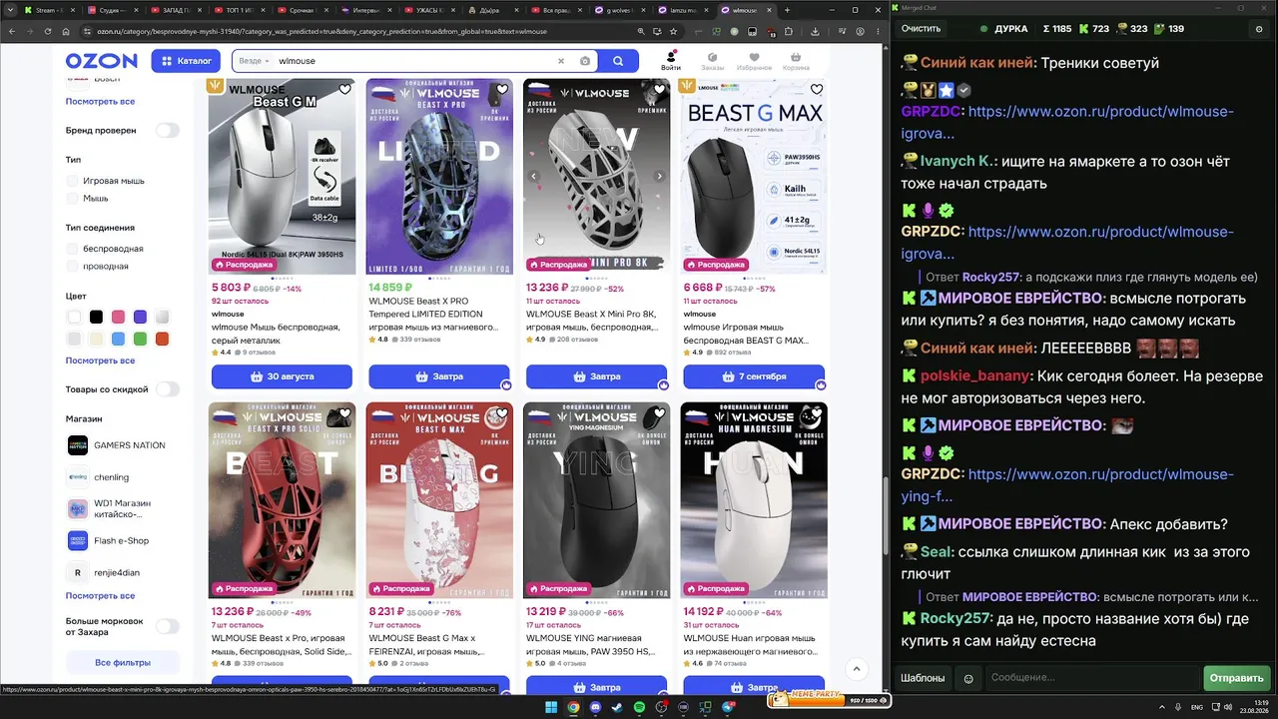The width and height of the screenshot is (1278, 719).
Task: Favorite the BEAST G MAX black mouse heart
Action: point(817,90)
